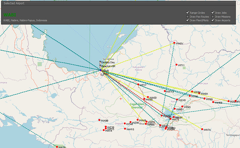This screenshot has width=240, height=148.
Task: Select the WX14 airport dot
Action: point(104,130)
